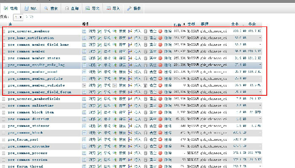Select checkbox beside pre_common_process
The image size is (295, 168).
point(4,153)
